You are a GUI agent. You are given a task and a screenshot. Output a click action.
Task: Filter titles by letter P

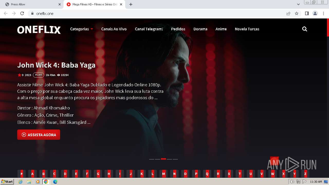coord(196,174)
